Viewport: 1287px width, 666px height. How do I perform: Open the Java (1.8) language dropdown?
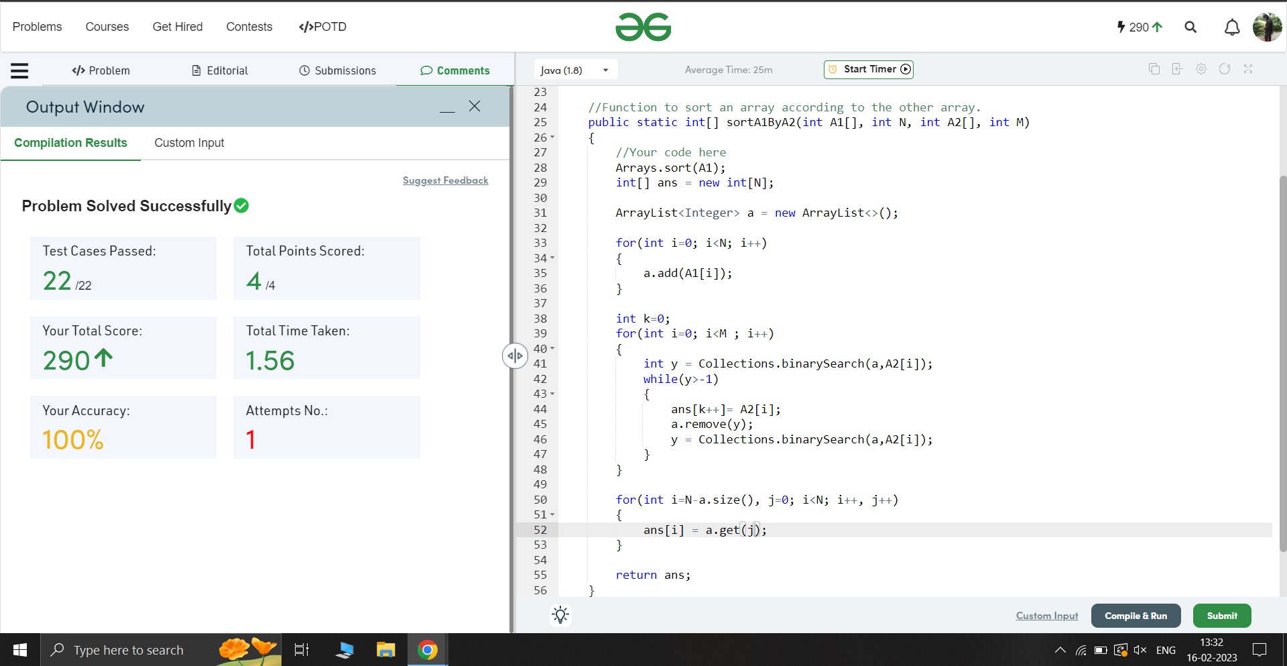(575, 70)
